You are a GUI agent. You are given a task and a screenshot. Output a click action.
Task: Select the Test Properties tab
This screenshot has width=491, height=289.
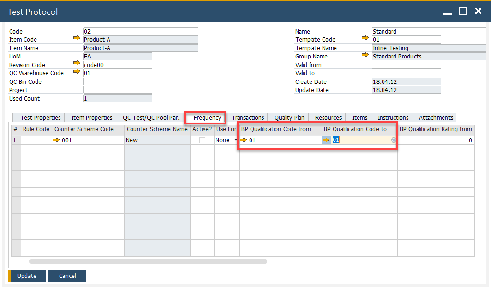(40, 117)
